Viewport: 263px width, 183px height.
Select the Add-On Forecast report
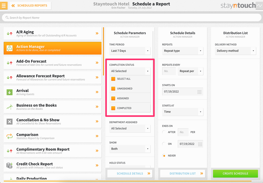click(x=53, y=63)
